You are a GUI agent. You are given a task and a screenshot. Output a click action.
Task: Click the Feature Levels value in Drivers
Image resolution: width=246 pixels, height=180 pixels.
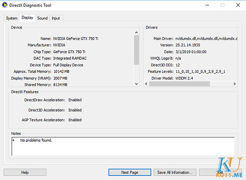click(200, 71)
